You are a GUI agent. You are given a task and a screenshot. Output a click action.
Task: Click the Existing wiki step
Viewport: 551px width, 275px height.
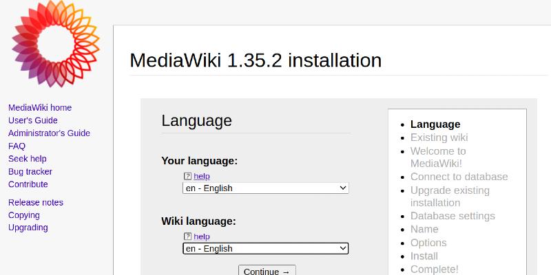click(439, 137)
